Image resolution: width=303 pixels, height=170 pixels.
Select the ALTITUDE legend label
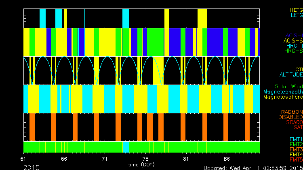(x=291, y=75)
